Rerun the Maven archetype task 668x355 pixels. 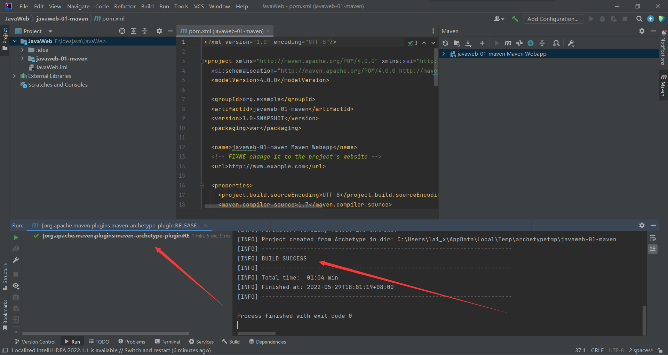point(16,237)
